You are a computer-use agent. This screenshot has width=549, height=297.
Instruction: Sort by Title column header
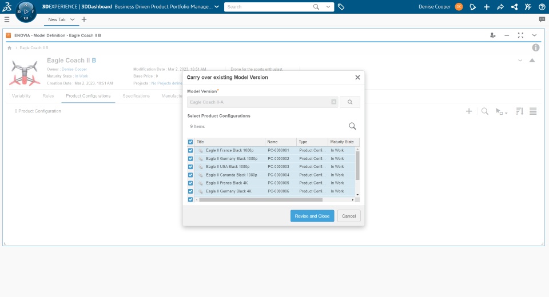click(x=230, y=142)
